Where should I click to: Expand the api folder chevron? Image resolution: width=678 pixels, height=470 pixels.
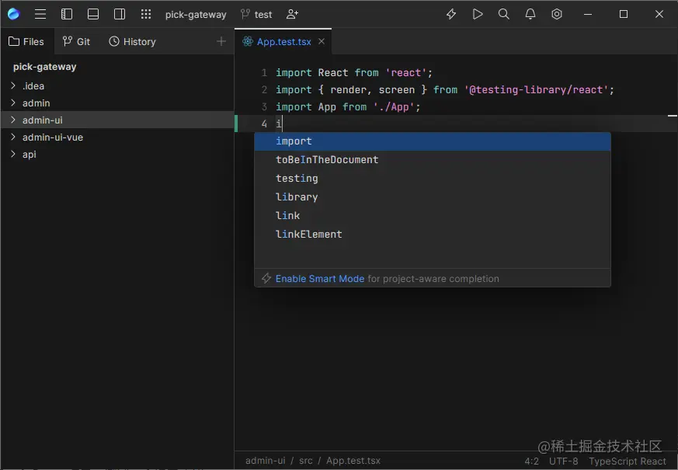pos(13,154)
